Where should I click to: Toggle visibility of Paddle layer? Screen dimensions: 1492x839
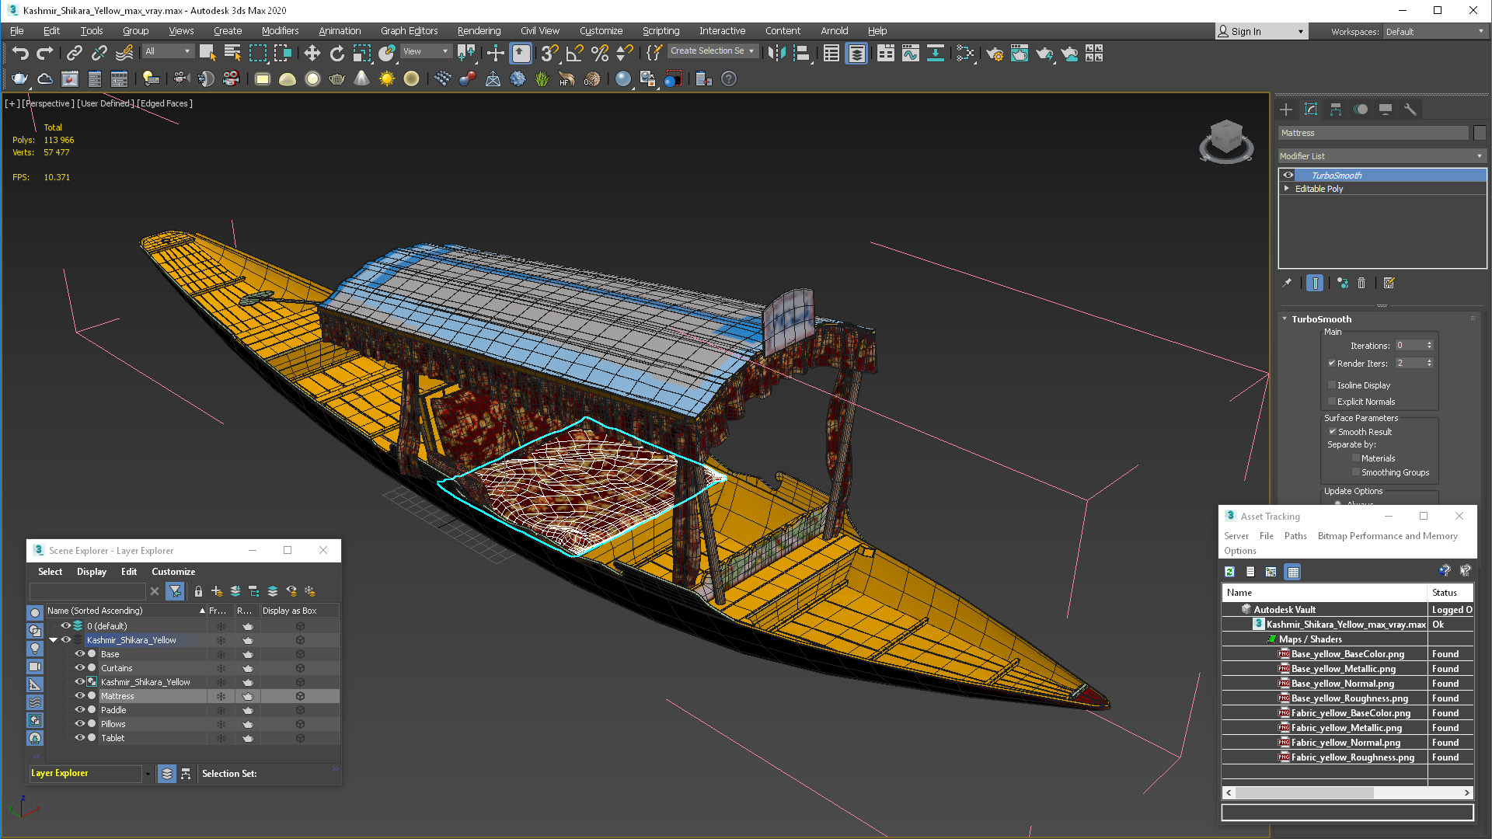point(79,709)
